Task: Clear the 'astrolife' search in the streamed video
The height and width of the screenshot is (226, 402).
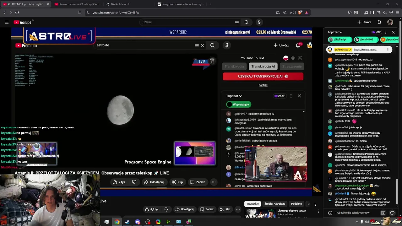Action: (x=203, y=45)
